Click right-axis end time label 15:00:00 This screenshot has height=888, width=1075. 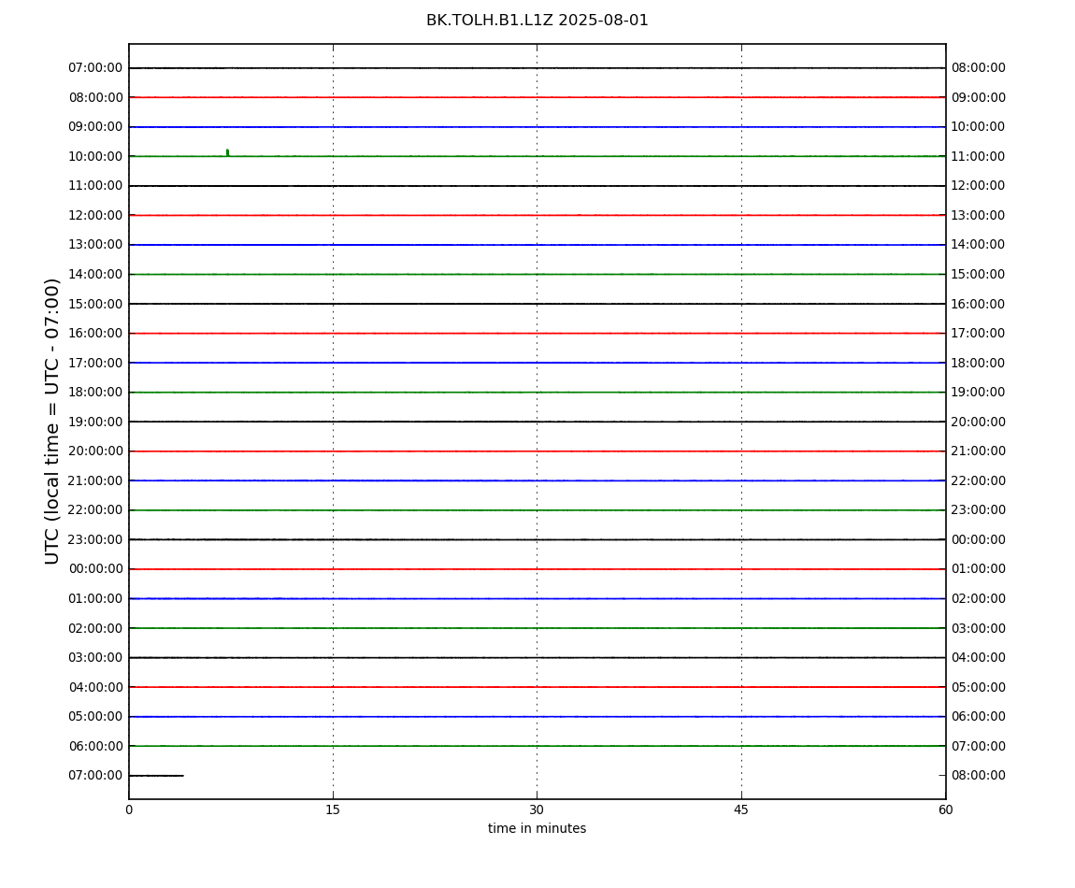979,274
